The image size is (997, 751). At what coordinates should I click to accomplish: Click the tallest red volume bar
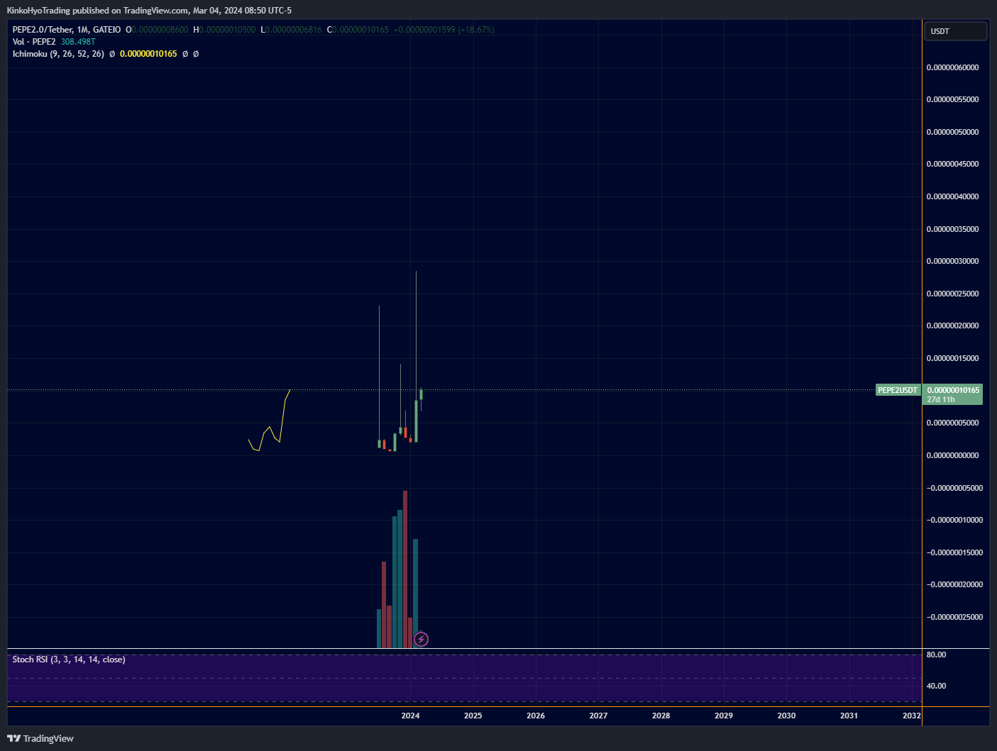405,569
